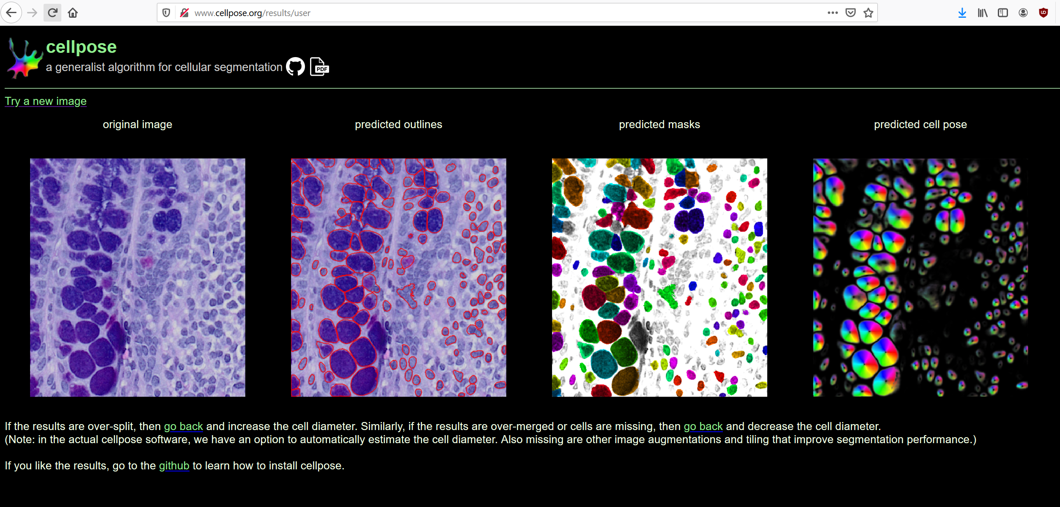Open the predicted cell pose image
Image resolution: width=1060 pixels, height=507 pixels.
click(920, 277)
